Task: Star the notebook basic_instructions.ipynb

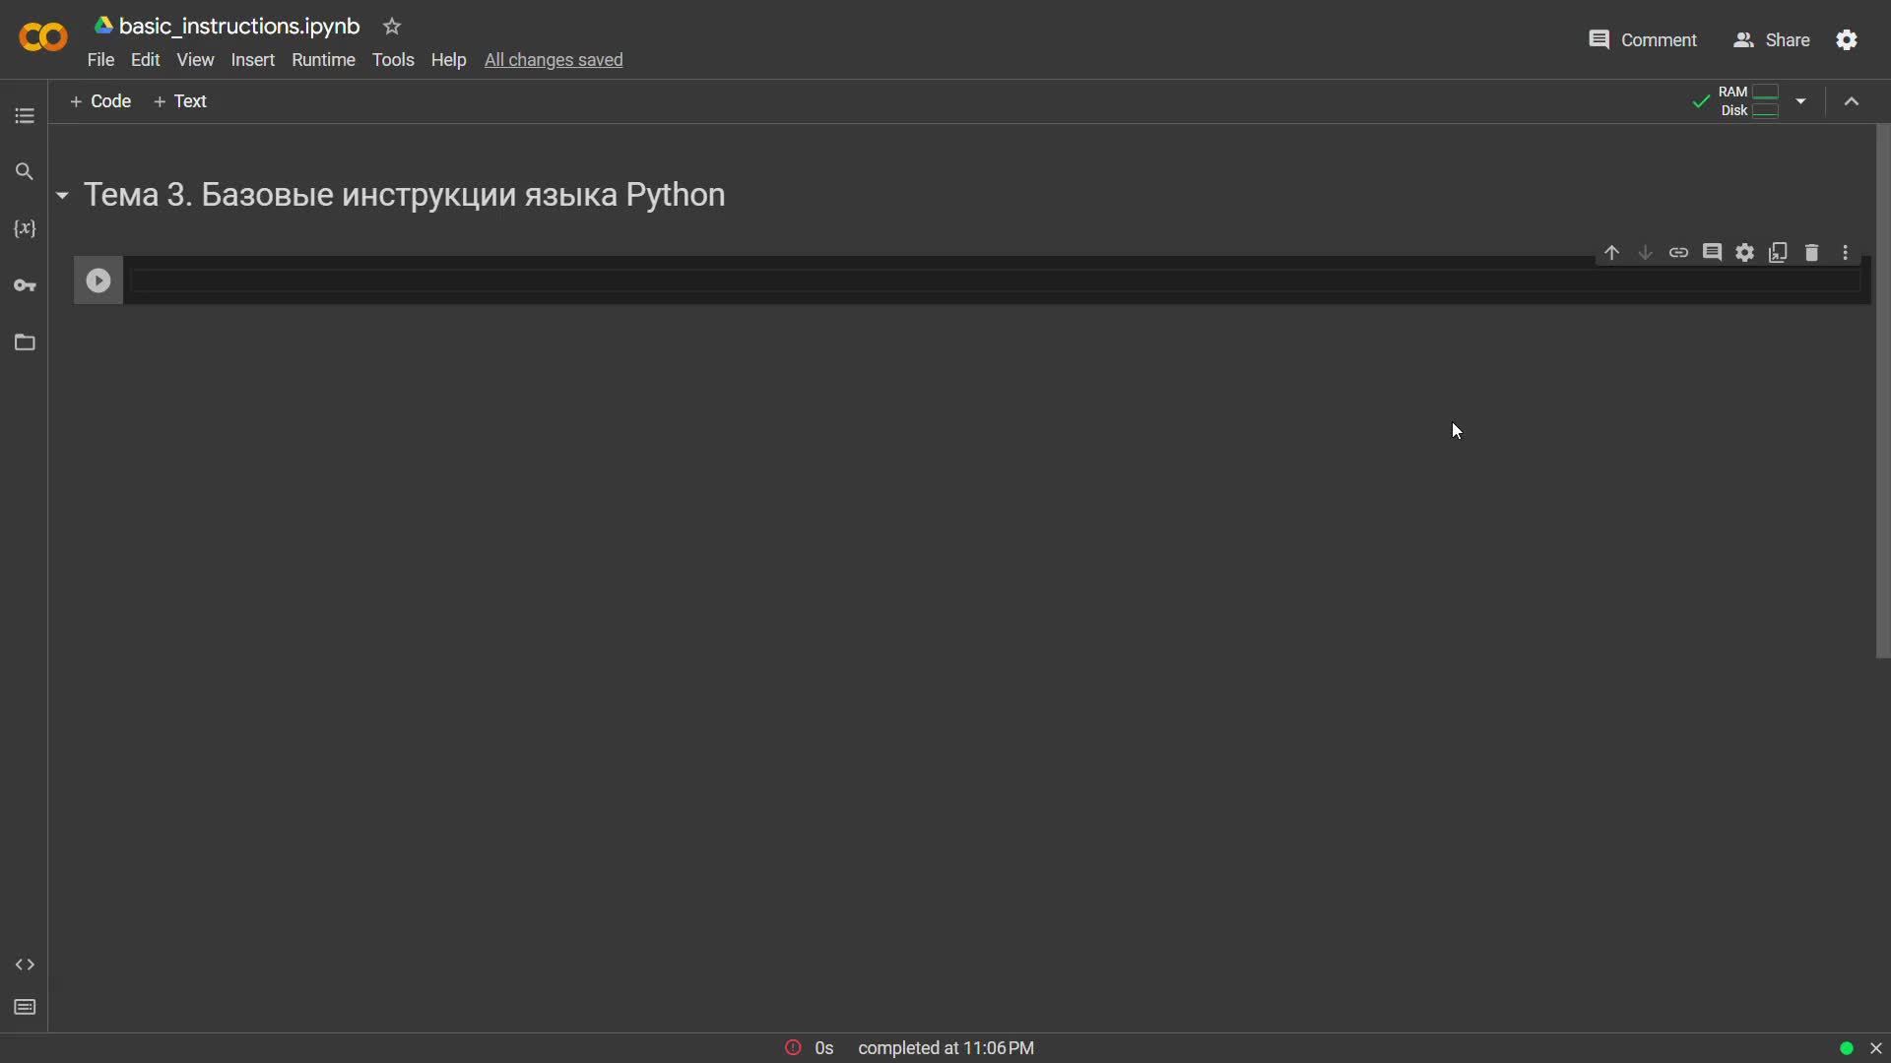Action: point(392,27)
